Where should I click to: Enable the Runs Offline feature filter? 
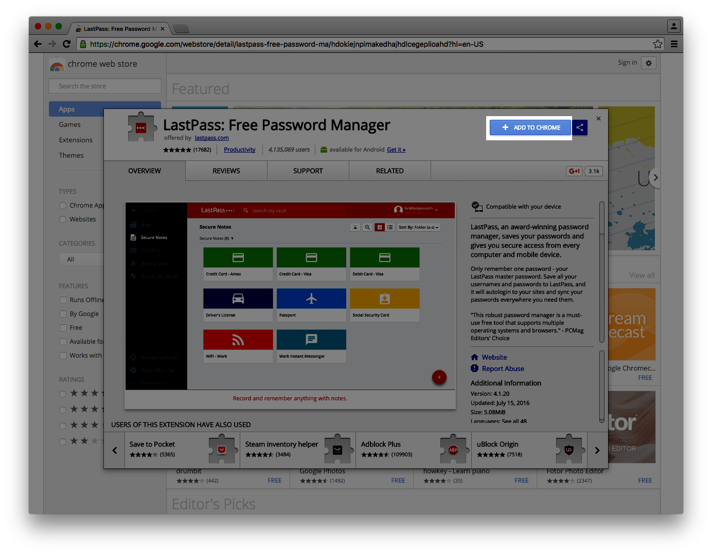pos(63,300)
